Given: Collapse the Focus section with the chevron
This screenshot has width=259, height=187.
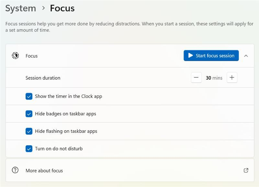Looking at the screenshot, I should 246,56.
